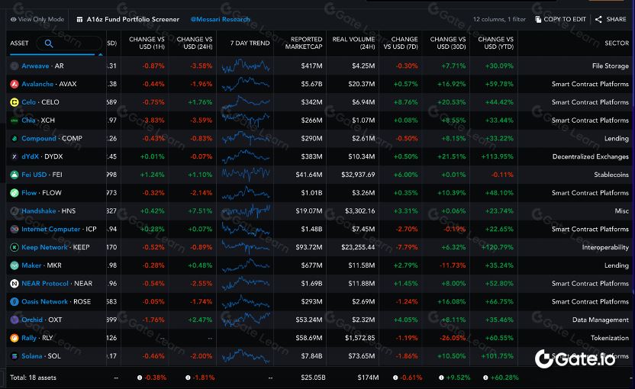Screen dimensions: 635x389
Task: Click the Interoperability sector cell
Action: [605, 247]
